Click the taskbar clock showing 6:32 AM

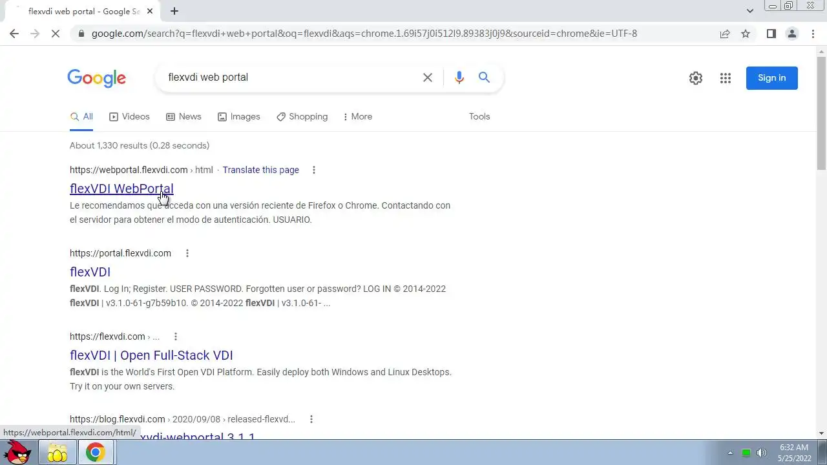click(794, 453)
